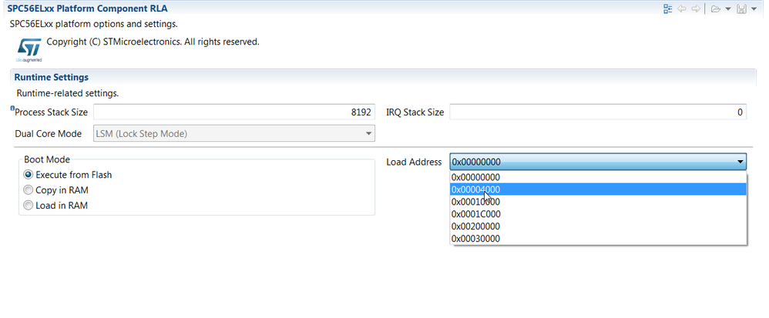Click the info marker beside Process Stack Size
The image size is (769, 318).
(12, 108)
